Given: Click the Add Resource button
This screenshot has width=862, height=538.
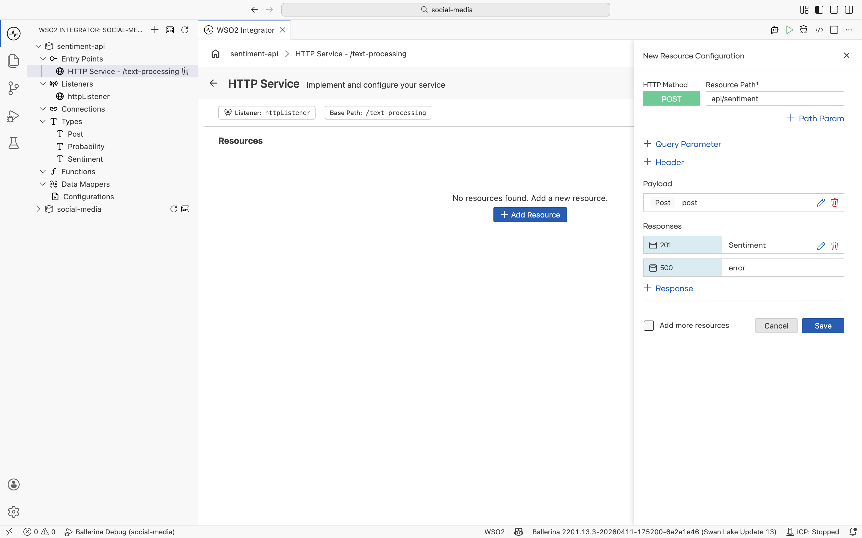Looking at the screenshot, I should pos(530,215).
